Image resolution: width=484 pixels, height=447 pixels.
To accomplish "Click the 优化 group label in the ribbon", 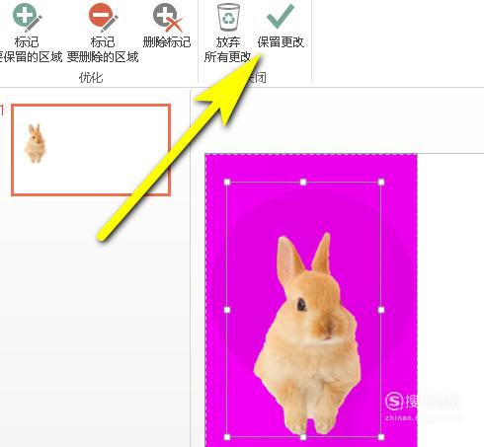I will click(x=91, y=78).
